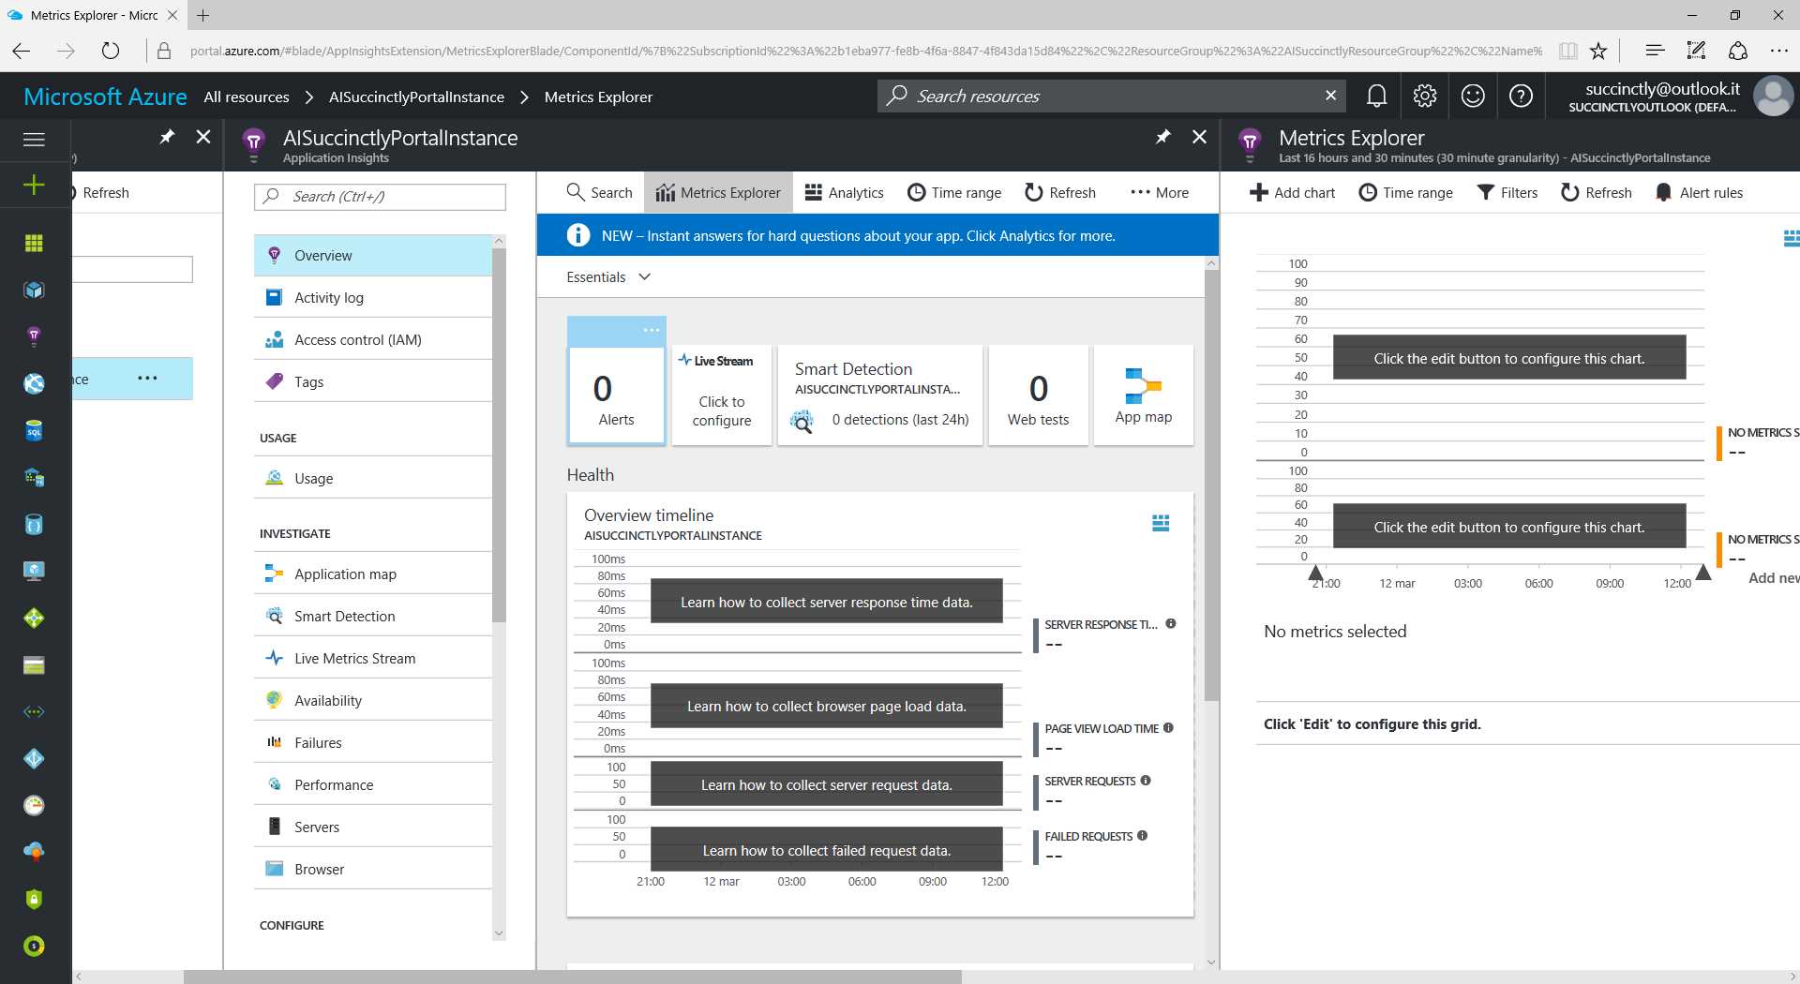Click the Feedback smiley icon

(1473, 96)
